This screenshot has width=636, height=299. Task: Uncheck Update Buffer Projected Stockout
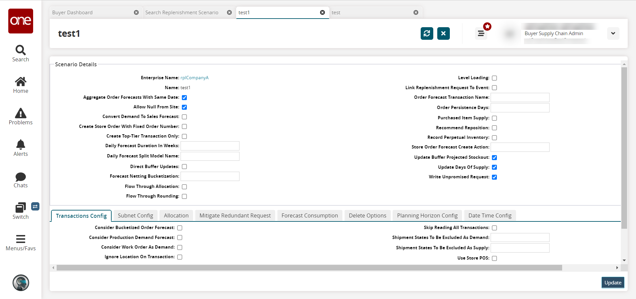pyautogui.click(x=495, y=157)
